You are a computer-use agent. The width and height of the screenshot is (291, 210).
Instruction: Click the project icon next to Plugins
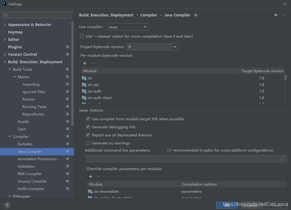tap(68, 47)
